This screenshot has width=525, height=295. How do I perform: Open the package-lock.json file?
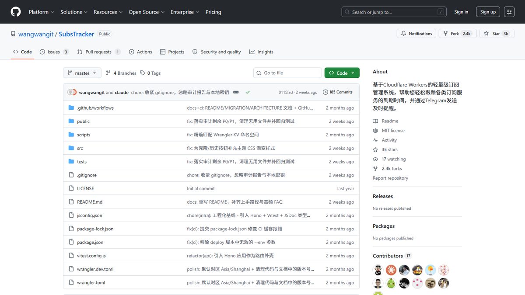point(95,229)
